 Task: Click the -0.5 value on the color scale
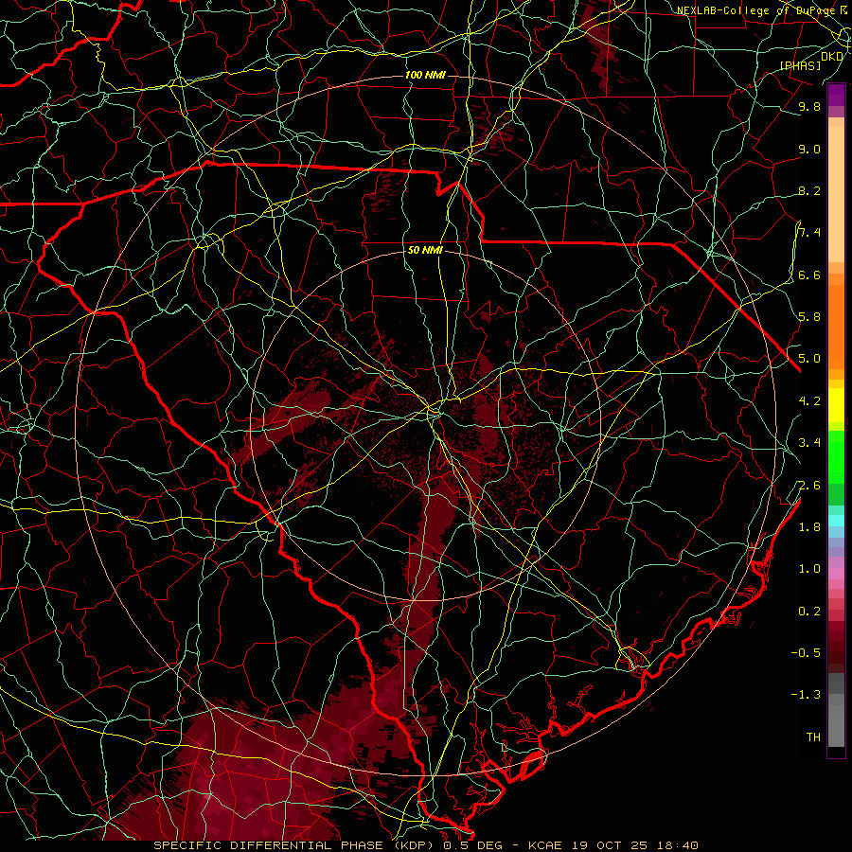coord(806,653)
